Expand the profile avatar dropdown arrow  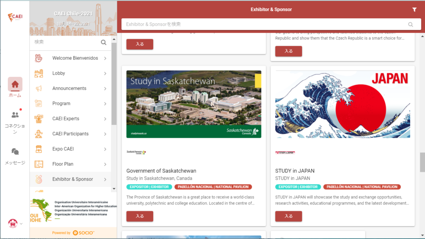(21, 224)
